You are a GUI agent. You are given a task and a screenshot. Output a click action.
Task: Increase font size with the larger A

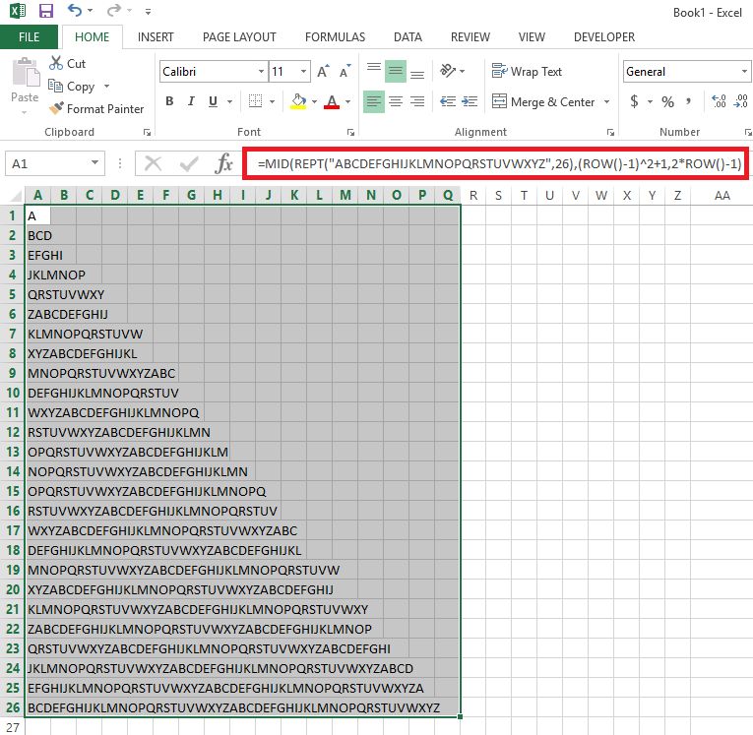tap(323, 72)
